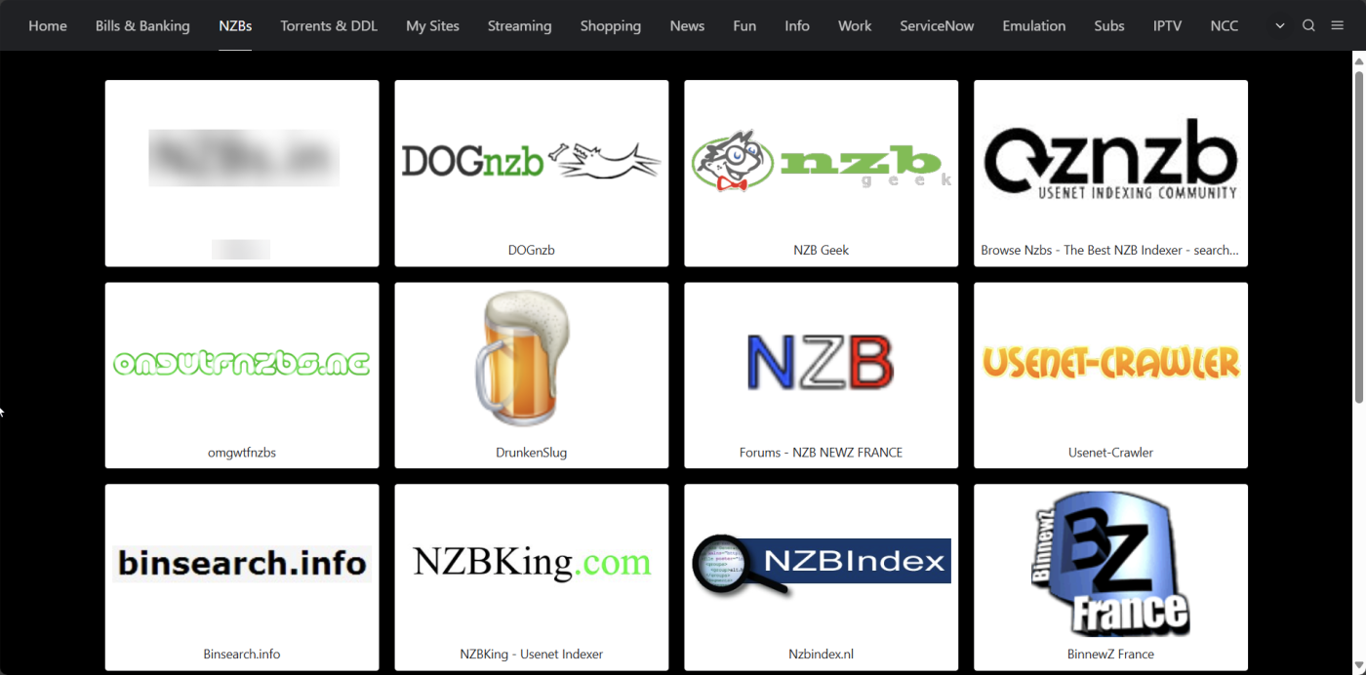Click the Binsearch.info caption

pos(242,655)
